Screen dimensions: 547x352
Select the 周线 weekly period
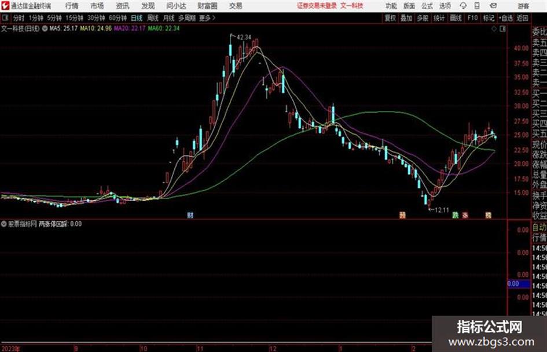click(153, 18)
